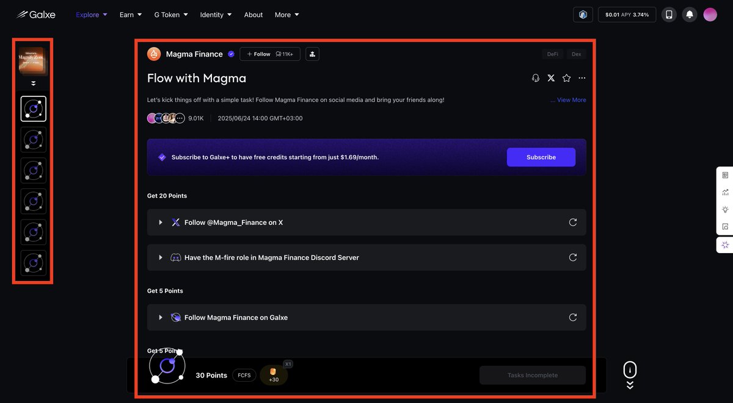Screen dimensions: 733x403
Task: Open the pink user profile avatar
Action: pos(710,15)
